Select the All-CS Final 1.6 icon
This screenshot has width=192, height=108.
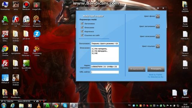click(x=16, y=21)
